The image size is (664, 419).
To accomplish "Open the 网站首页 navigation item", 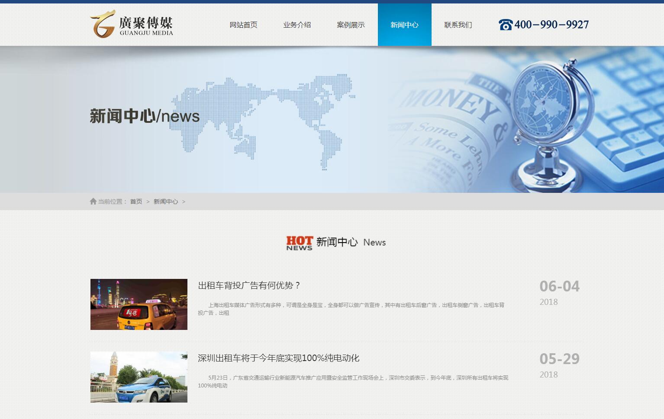I will click(x=243, y=25).
